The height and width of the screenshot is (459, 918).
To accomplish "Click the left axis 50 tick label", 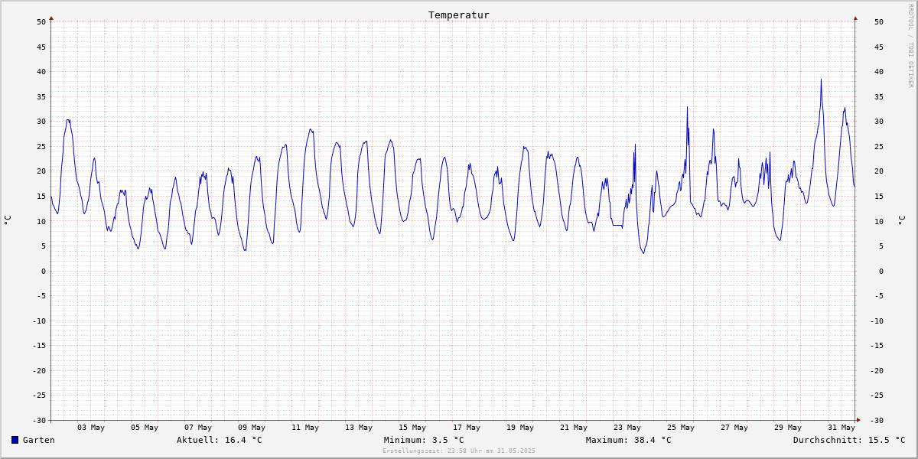I will pyautogui.click(x=41, y=21).
